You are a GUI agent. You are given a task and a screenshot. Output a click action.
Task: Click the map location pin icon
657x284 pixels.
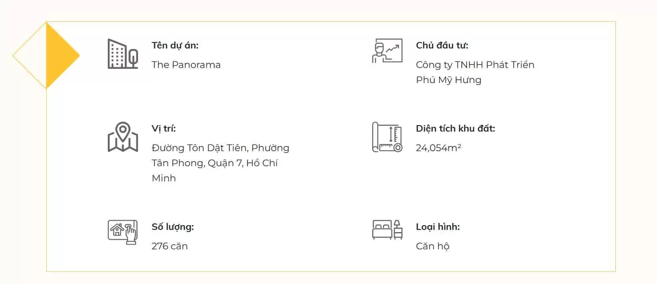click(123, 137)
